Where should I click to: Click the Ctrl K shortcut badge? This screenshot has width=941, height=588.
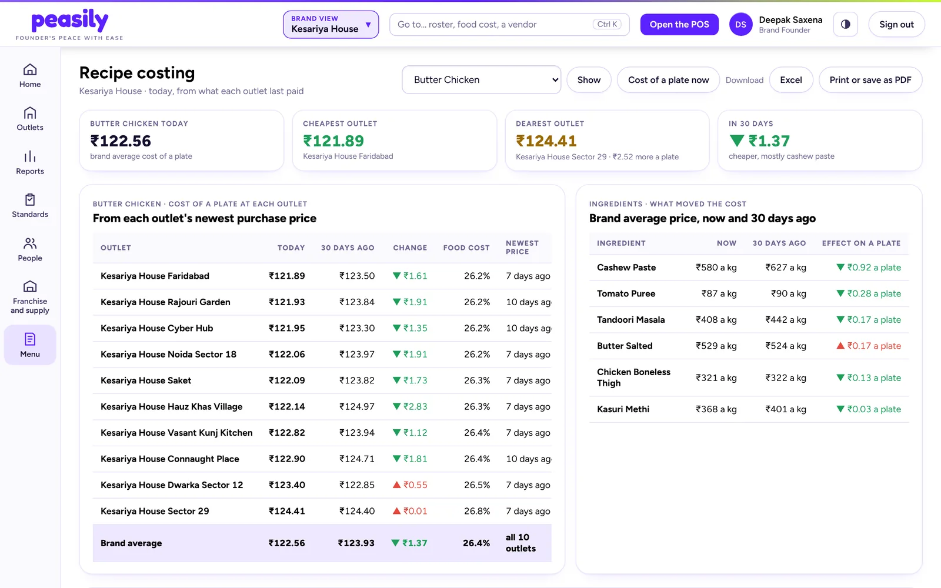pyautogui.click(x=607, y=25)
